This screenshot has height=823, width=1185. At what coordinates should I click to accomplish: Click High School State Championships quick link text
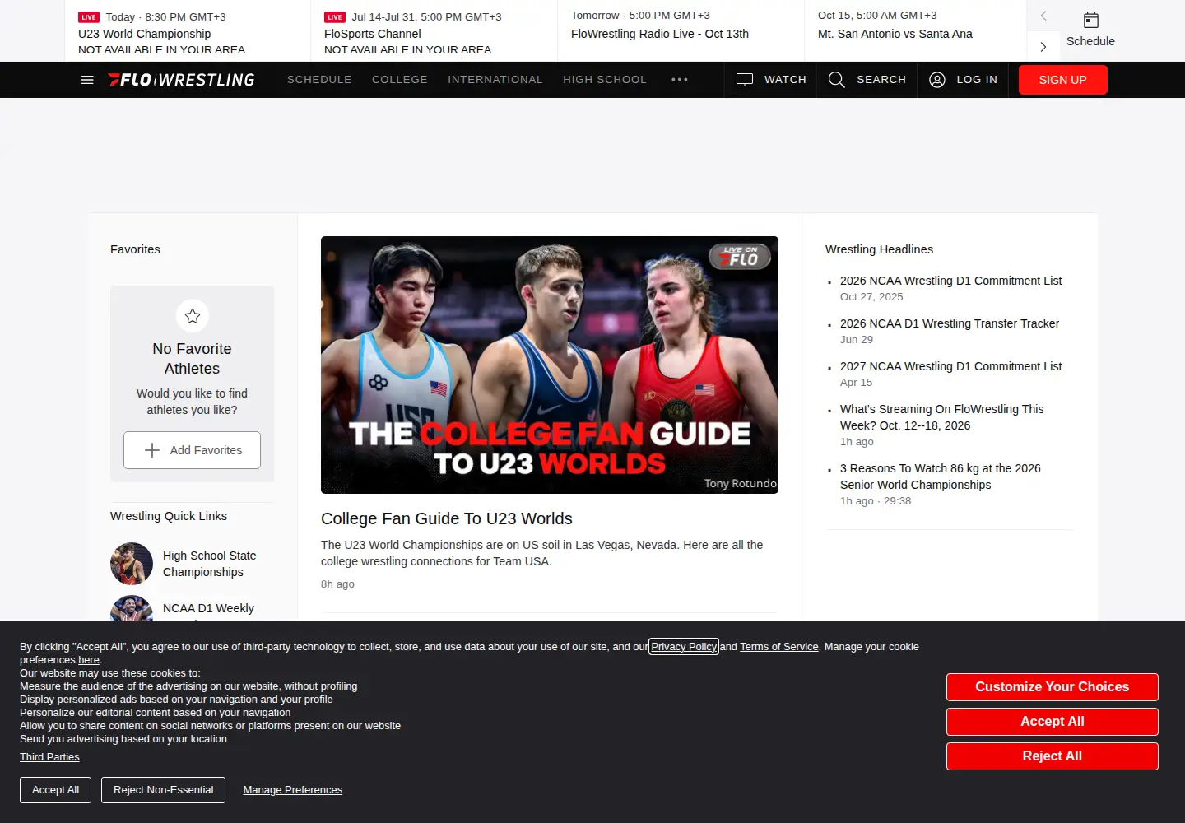210,564
